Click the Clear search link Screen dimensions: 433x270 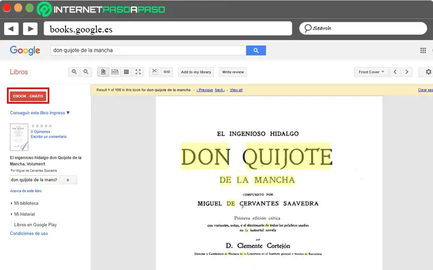425,90
